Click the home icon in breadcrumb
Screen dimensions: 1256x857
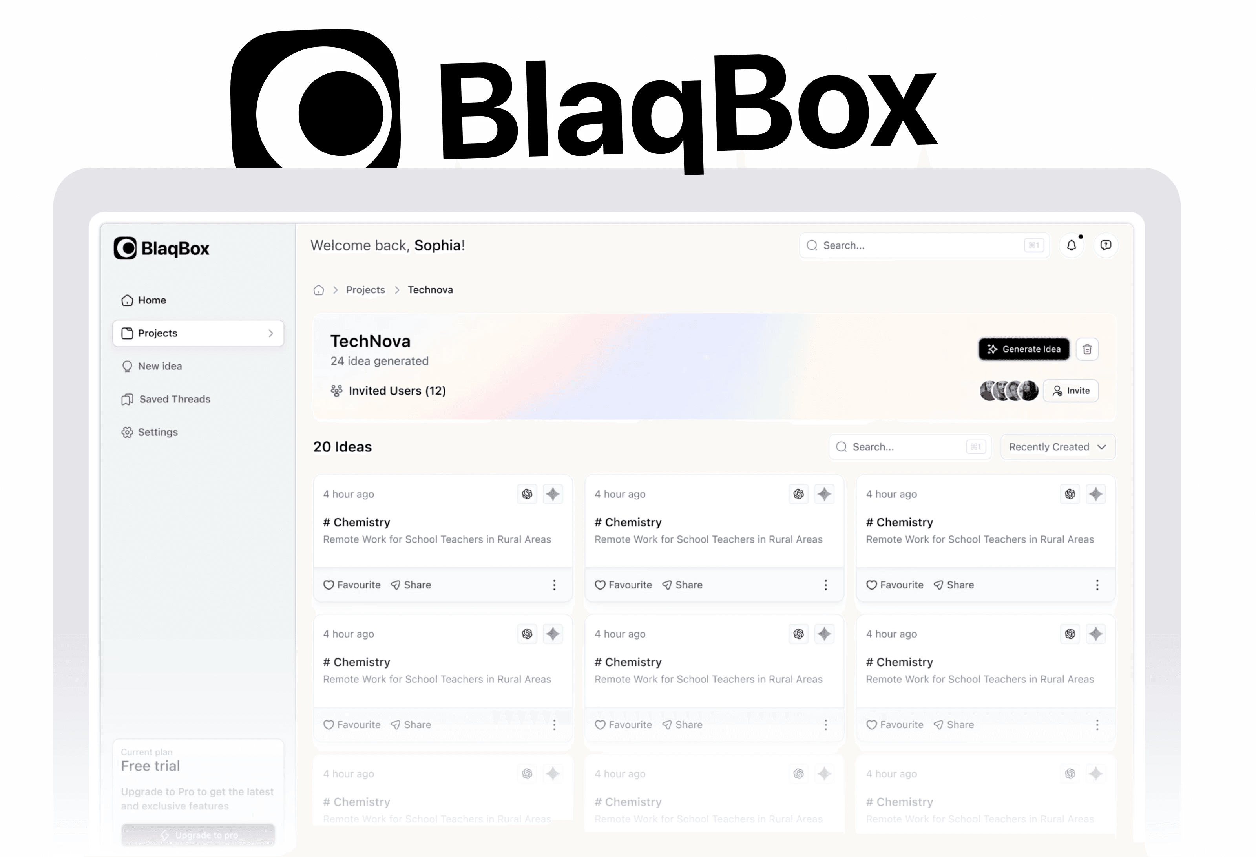[319, 291]
